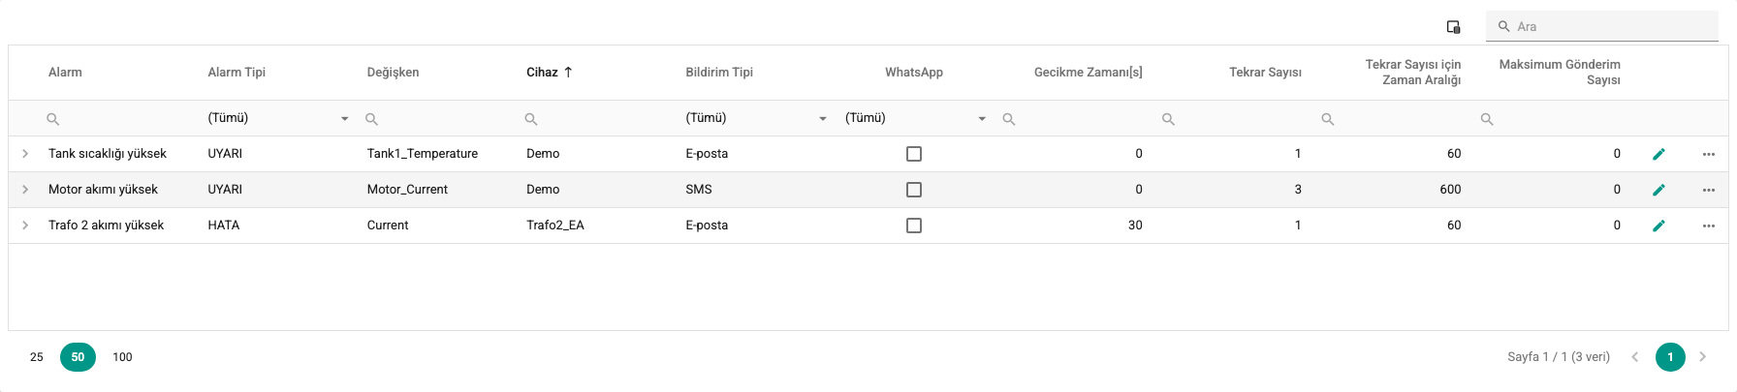The image size is (1737, 392).
Task: Open more options for Tank sıcaklığı yüksek row
Action: (x=1708, y=154)
